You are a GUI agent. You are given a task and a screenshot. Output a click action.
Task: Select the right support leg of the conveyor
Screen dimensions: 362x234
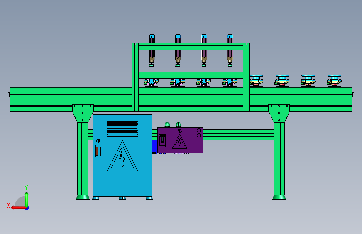[279, 159]
